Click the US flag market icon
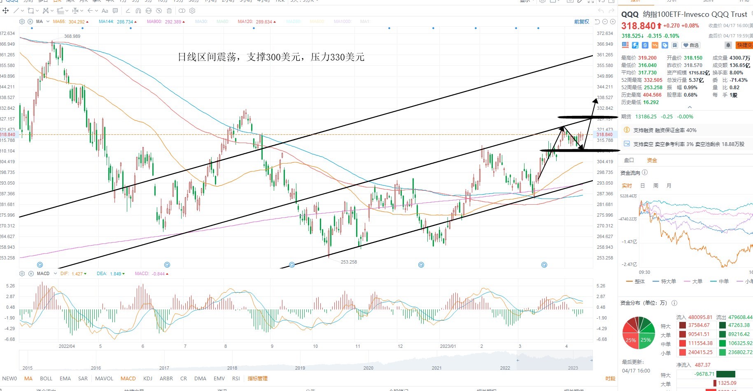753x391 pixels. 625,45
